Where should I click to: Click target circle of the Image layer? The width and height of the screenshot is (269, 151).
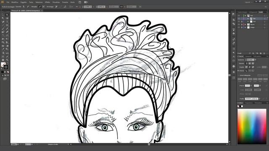tap(265, 27)
